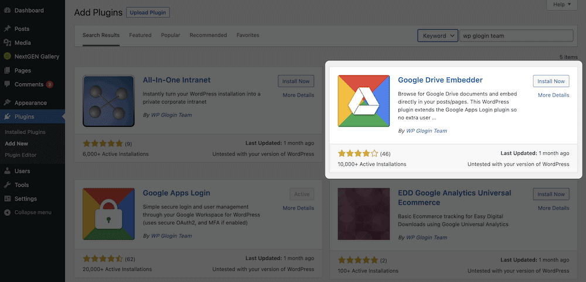586x282 pixels.
Task: Install EDD Google Analytics Universal Ecommerce
Action: [551, 194]
